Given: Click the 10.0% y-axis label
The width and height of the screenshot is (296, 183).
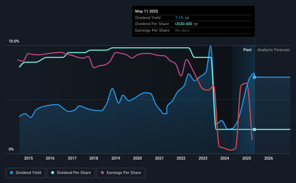Looking at the screenshot, I should [14, 41].
